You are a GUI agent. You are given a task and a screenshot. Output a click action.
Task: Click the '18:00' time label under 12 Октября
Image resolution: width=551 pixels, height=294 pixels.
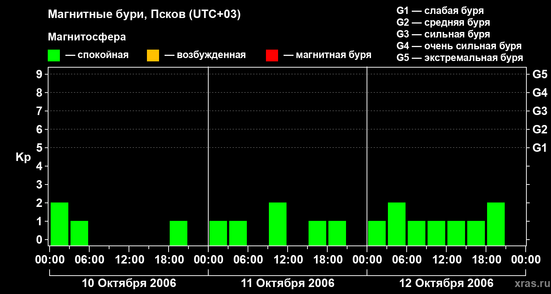tap(486, 260)
